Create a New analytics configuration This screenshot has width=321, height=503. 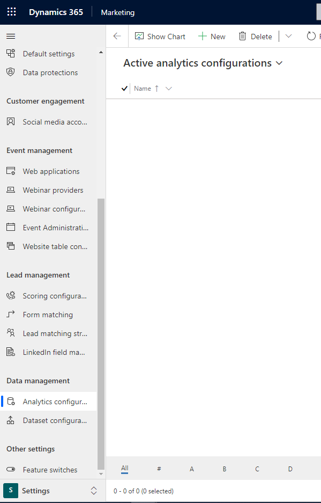click(x=212, y=37)
